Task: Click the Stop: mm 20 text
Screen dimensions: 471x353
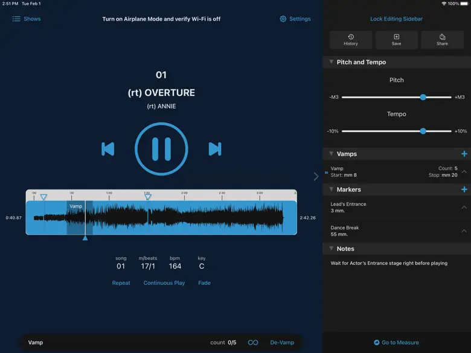Action: tap(443, 175)
